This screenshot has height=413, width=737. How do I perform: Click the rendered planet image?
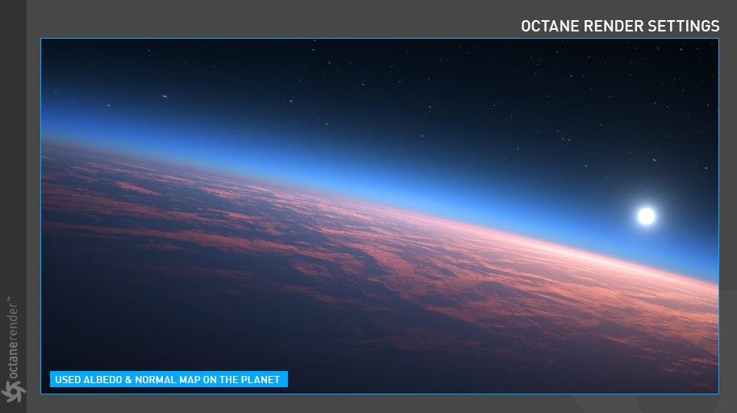pos(380,216)
